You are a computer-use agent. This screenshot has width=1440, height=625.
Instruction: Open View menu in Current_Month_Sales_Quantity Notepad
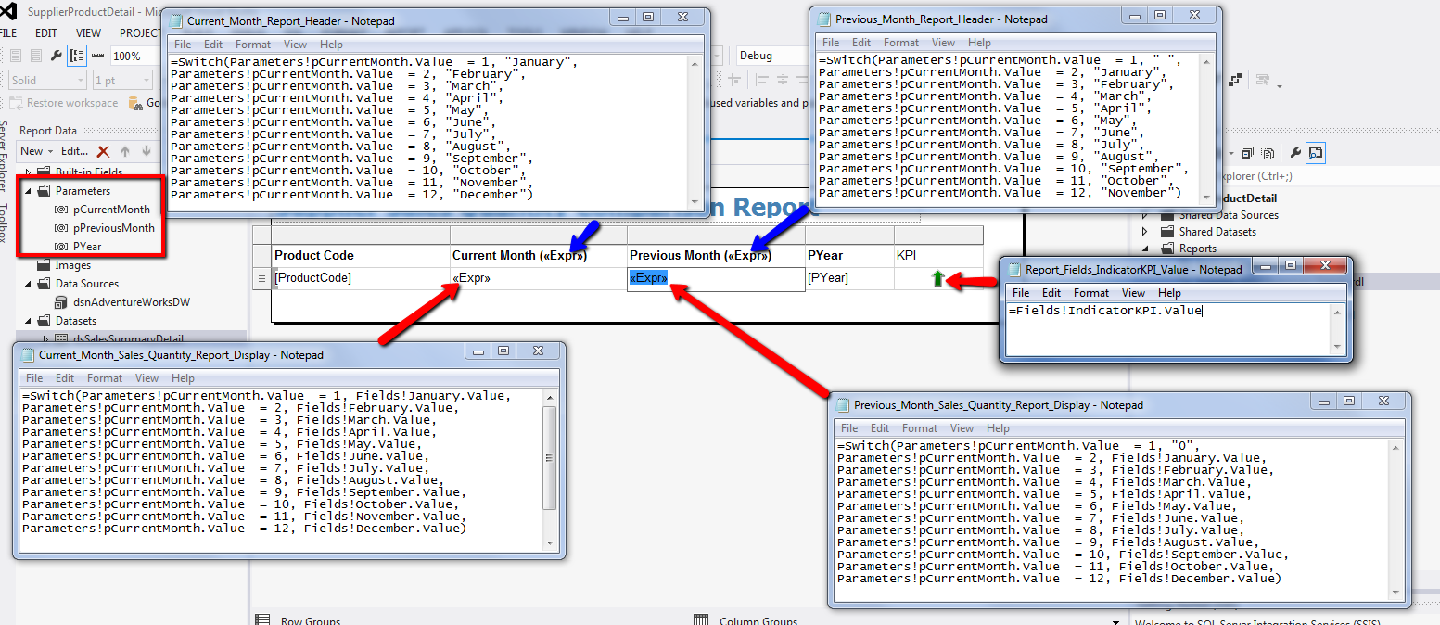[x=147, y=378]
